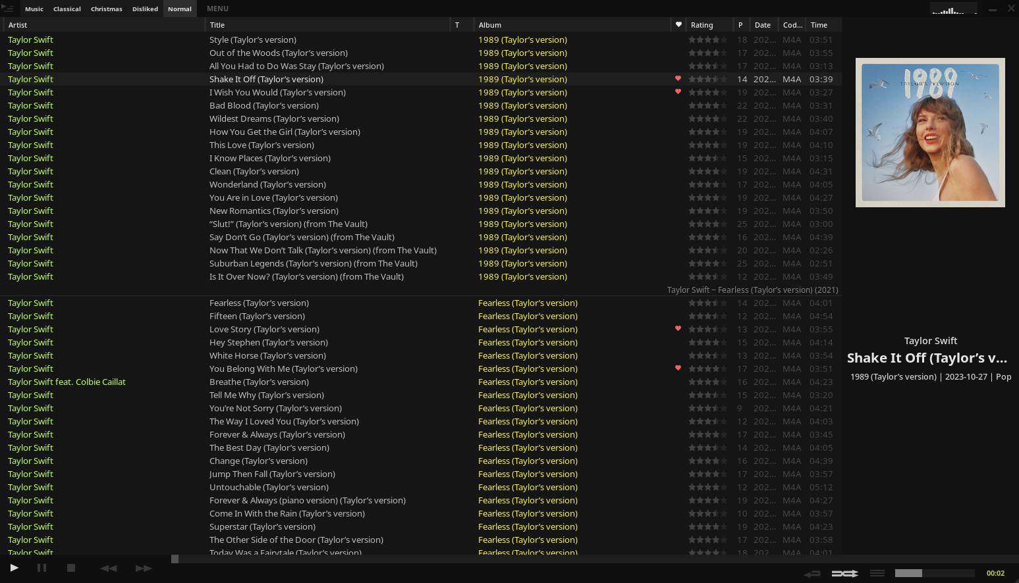
Task: Open the MENU button
Action: point(217,9)
